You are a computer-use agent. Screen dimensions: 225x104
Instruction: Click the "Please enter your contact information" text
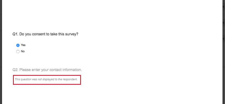coord(51,70)
